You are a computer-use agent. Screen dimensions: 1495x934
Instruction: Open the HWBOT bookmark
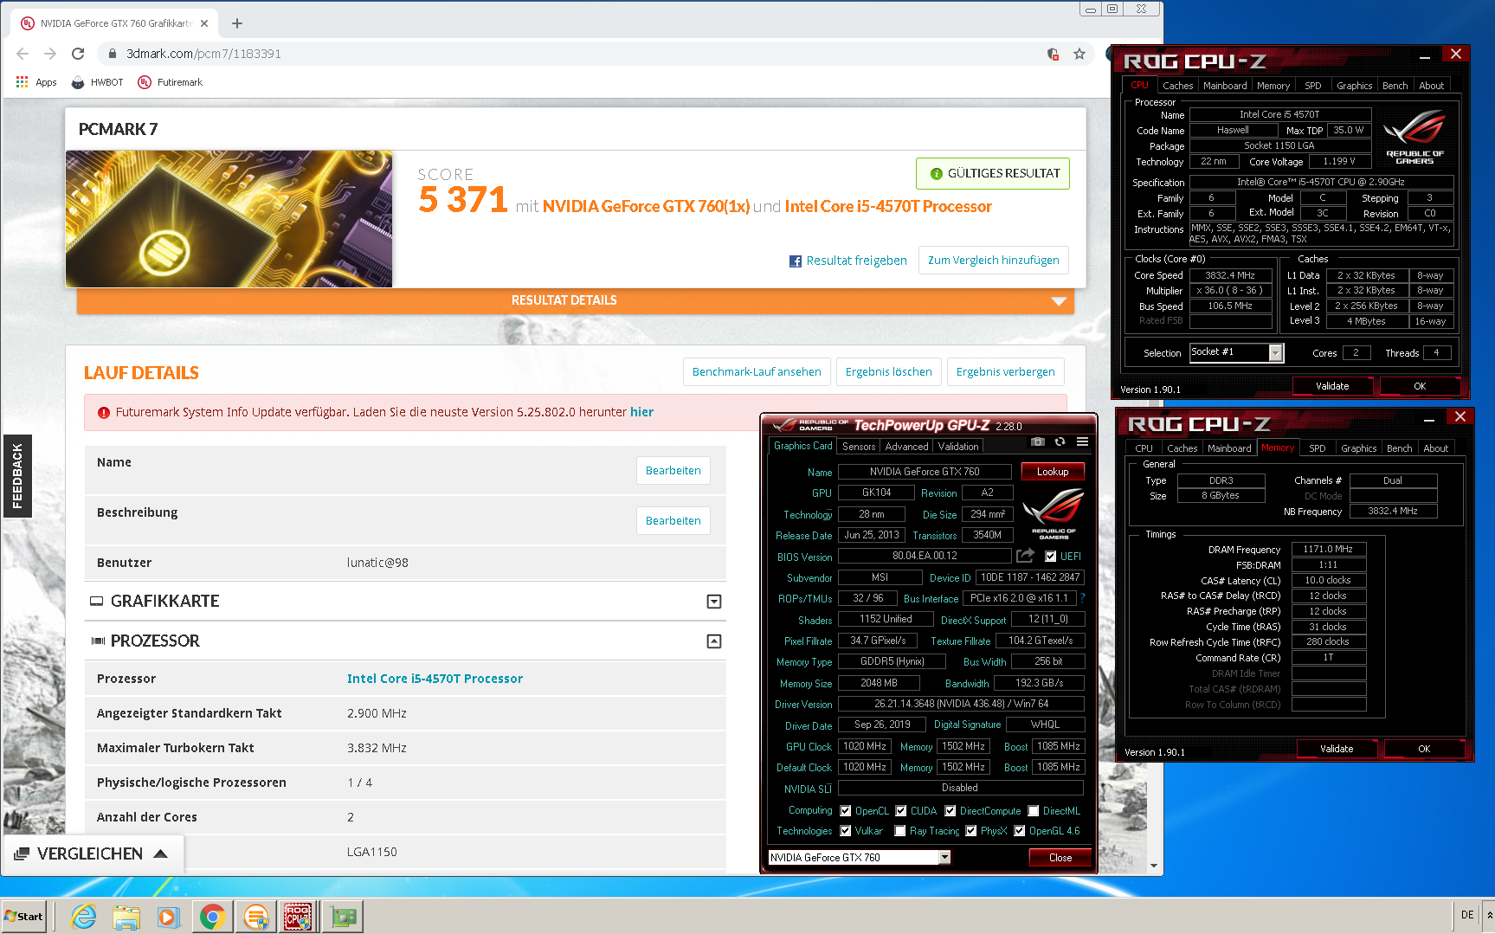point(97,82)
